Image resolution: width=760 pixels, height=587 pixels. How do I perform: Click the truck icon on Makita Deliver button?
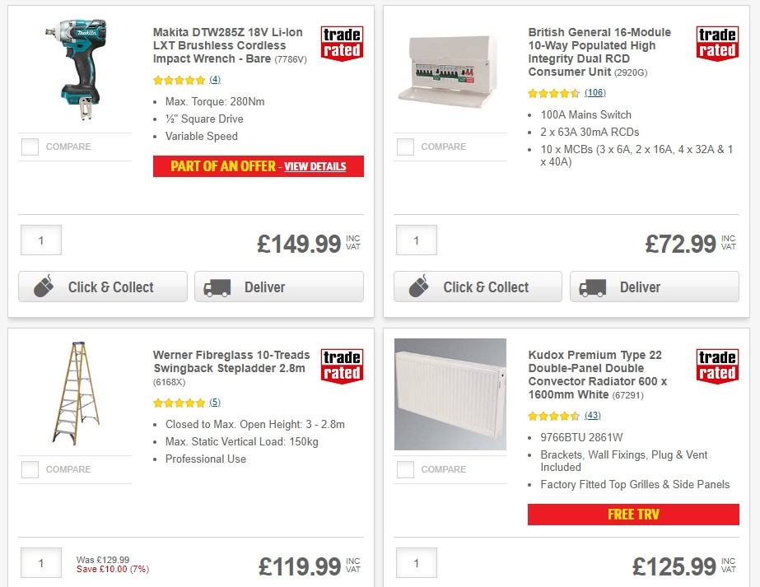(217, 287)
